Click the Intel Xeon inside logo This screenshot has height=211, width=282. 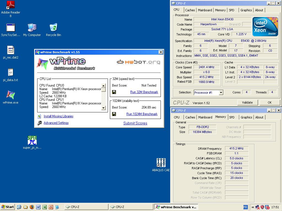coord(265,27)
